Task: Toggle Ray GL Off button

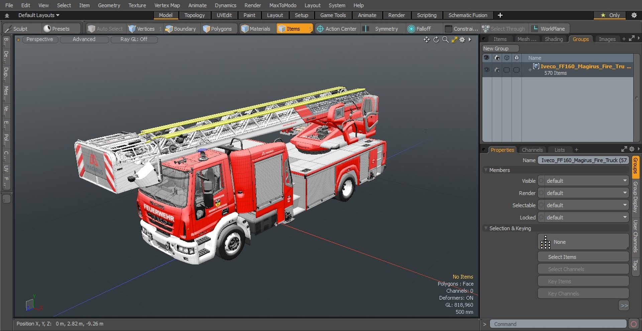Action: pos(134,39)
